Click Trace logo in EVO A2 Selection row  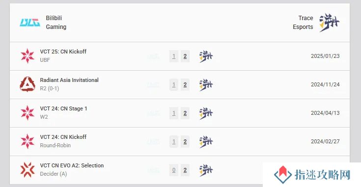(206, 170)
